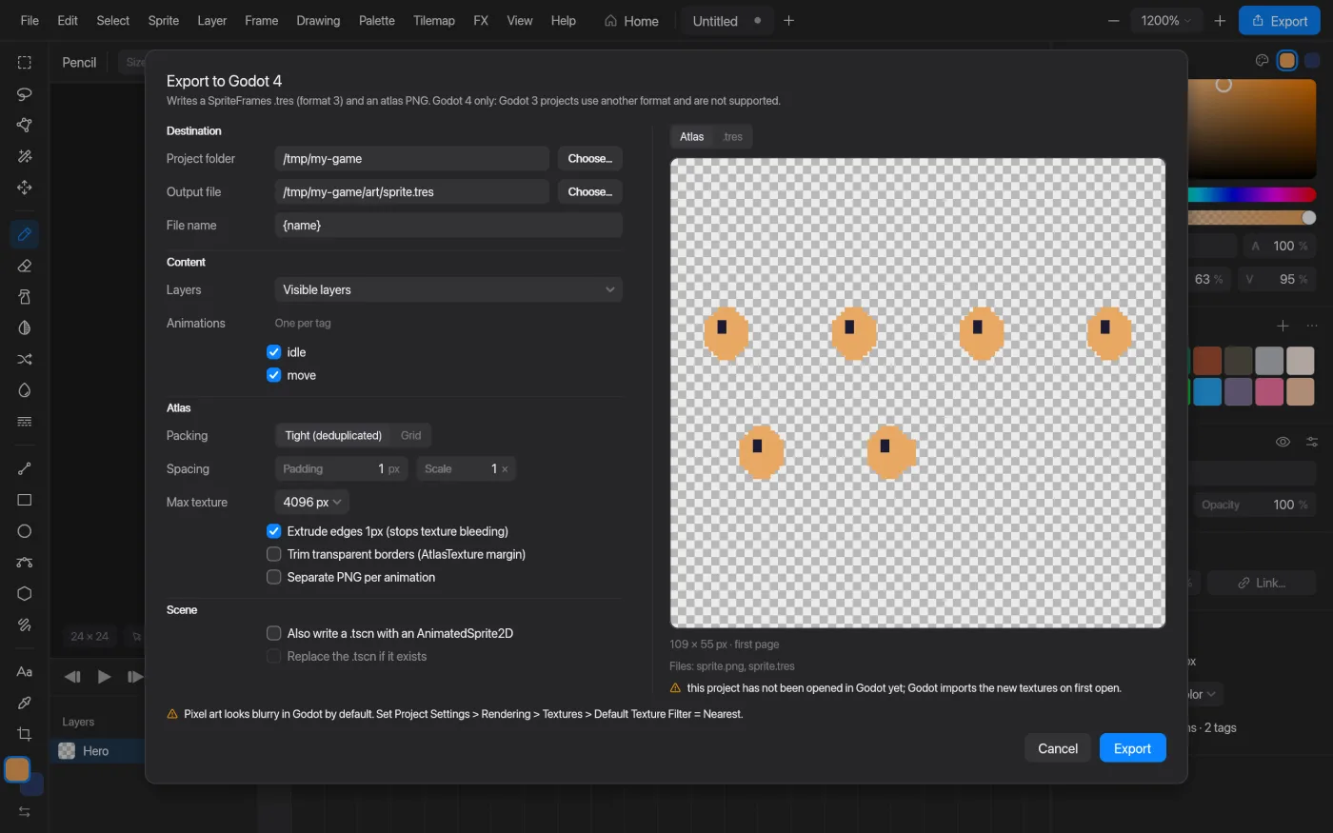The width and height of the screenshot is (1333, 833).
Task: Select the Eyedropper tool
Action: click(x=25, y=703)
